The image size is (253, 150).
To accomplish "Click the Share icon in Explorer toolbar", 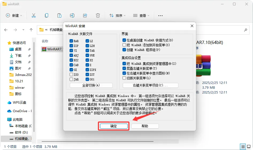I will tap(85, 15).
